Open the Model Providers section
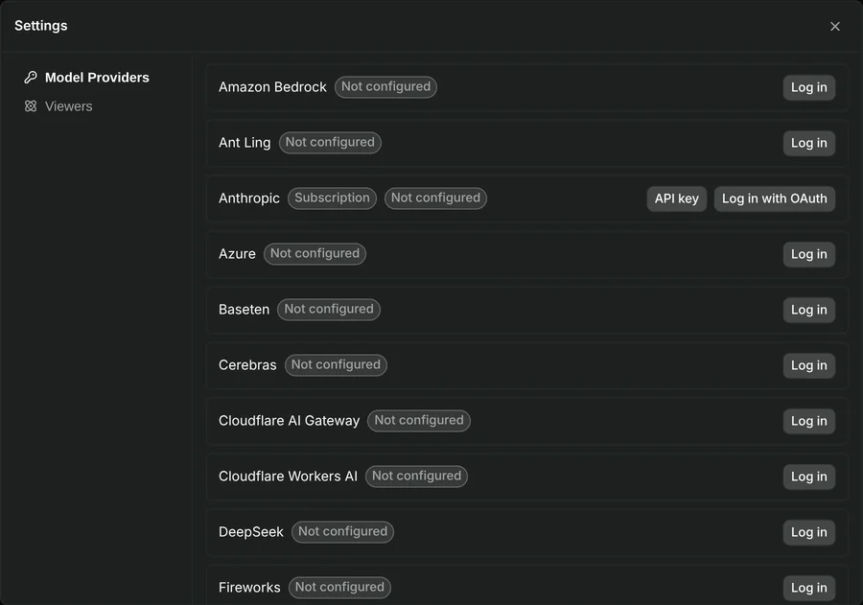 pos(87,78)
